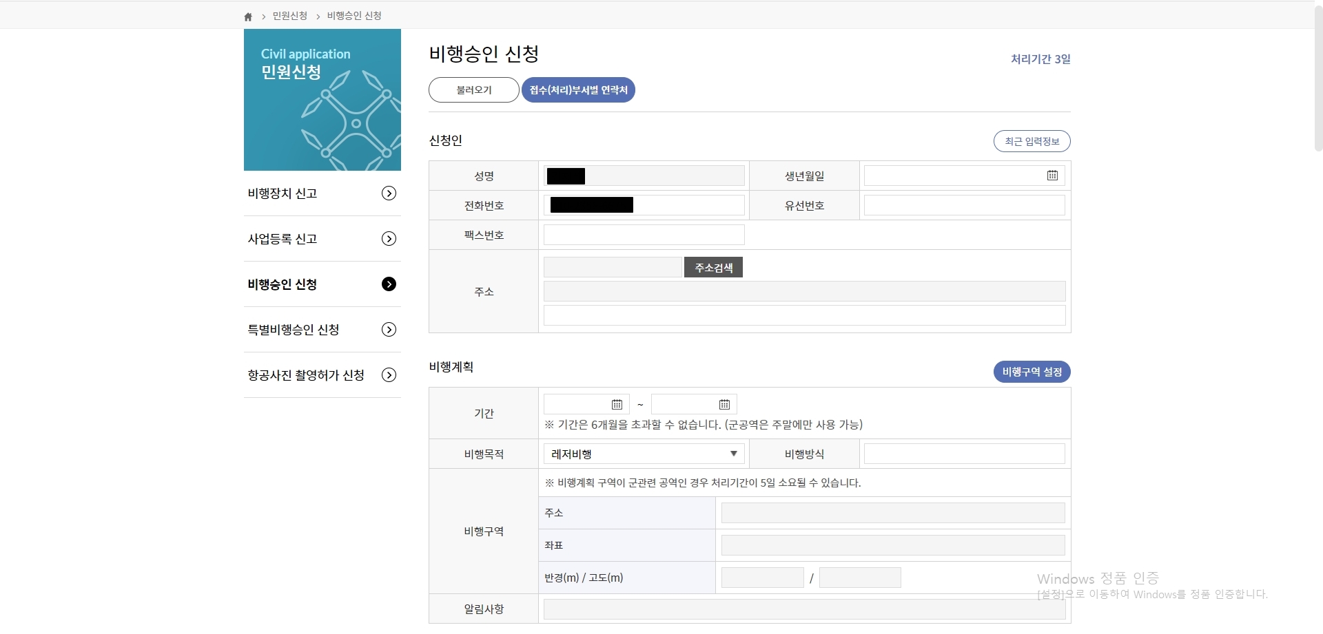Click the 비행구역 좌표 field
The width and height of the screenshot is (1323, 634).
(x=893, y=545)
